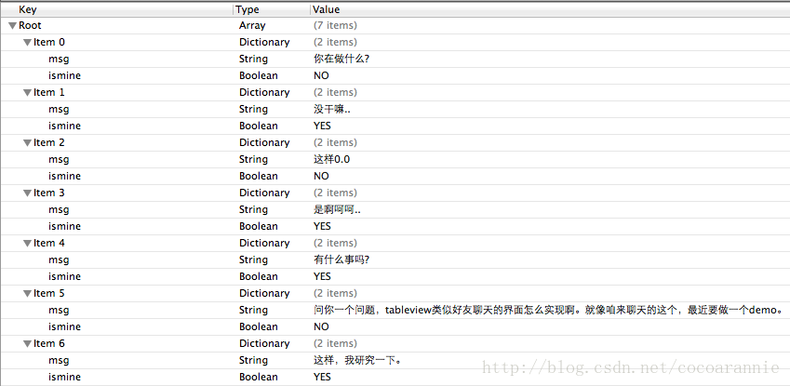This screenshot has height=386, width=790.
Task: Click the Boolean type of Item 6 ismine
Action: [x=258, y=377]
